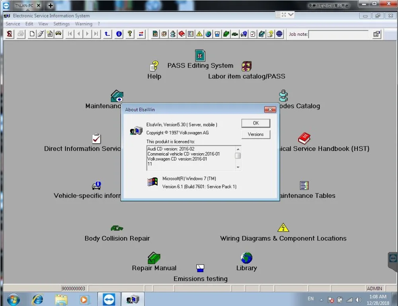398x306 pixels.
Task: Open Library globe icon on main screen
Action: point(246,258)
